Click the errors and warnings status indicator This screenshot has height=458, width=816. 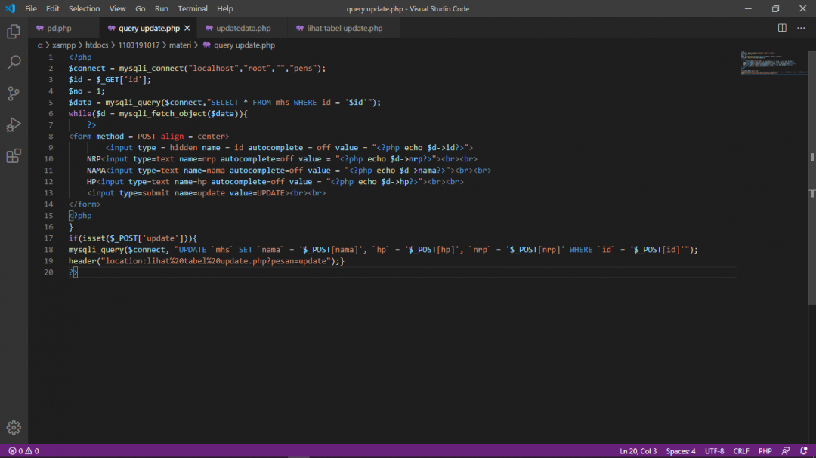click(x=23, y=451)
